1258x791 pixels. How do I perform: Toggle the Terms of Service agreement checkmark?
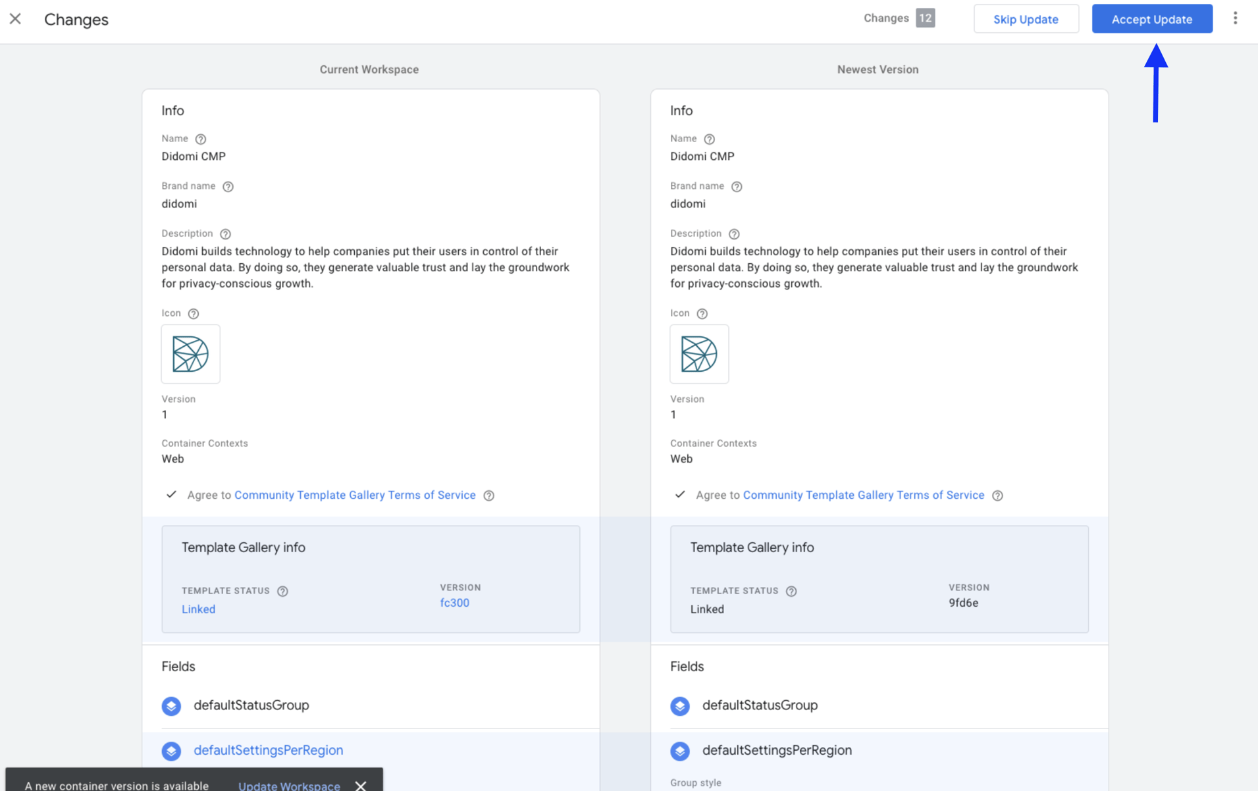coord(170,495)
